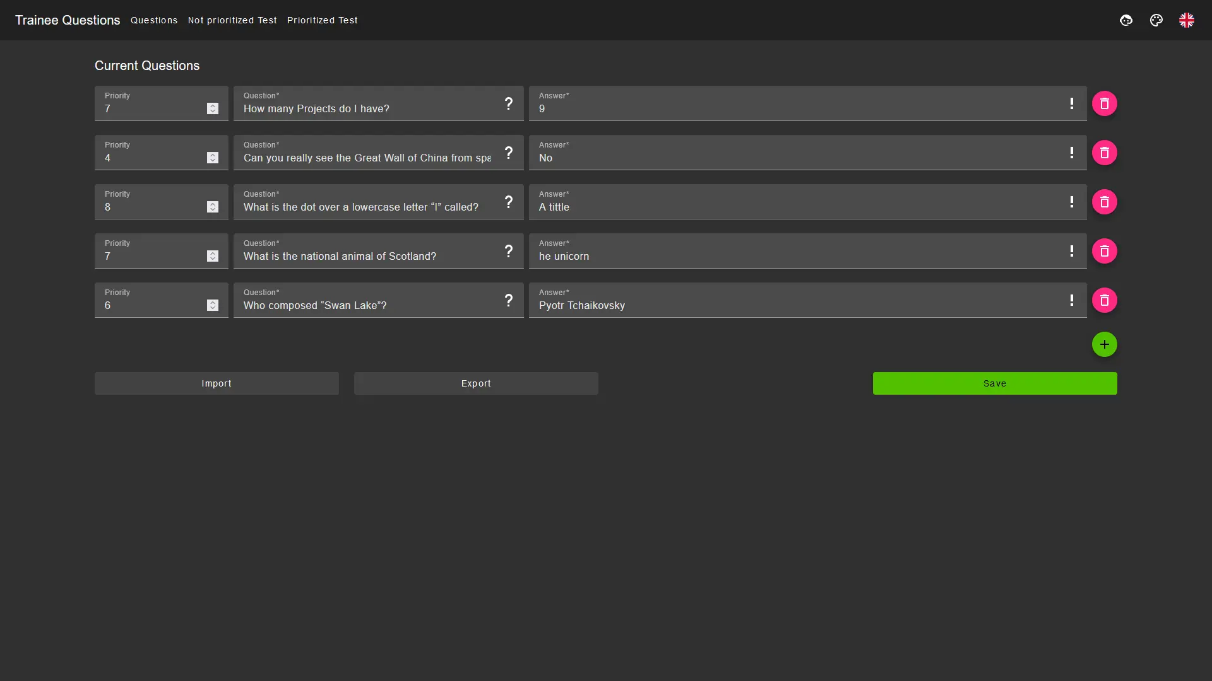Viewport: 1212px width, 681px height.
Task: Delete the lowercase letter dot question
Action: pos(1104,202)
